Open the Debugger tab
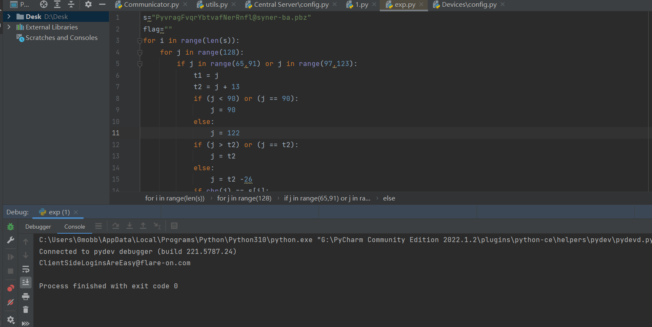Image resolution: width=652 pixels, height=327 pixels. [38, 227]
